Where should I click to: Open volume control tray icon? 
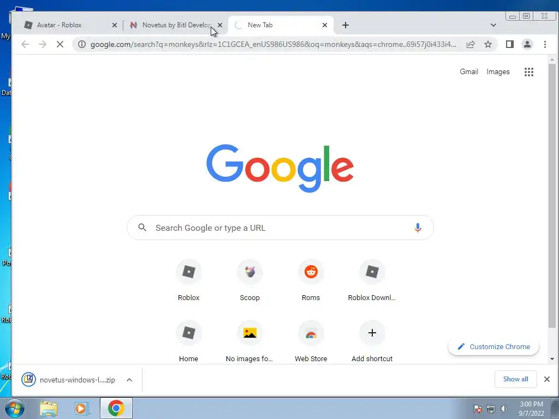(x=504, y=409)
